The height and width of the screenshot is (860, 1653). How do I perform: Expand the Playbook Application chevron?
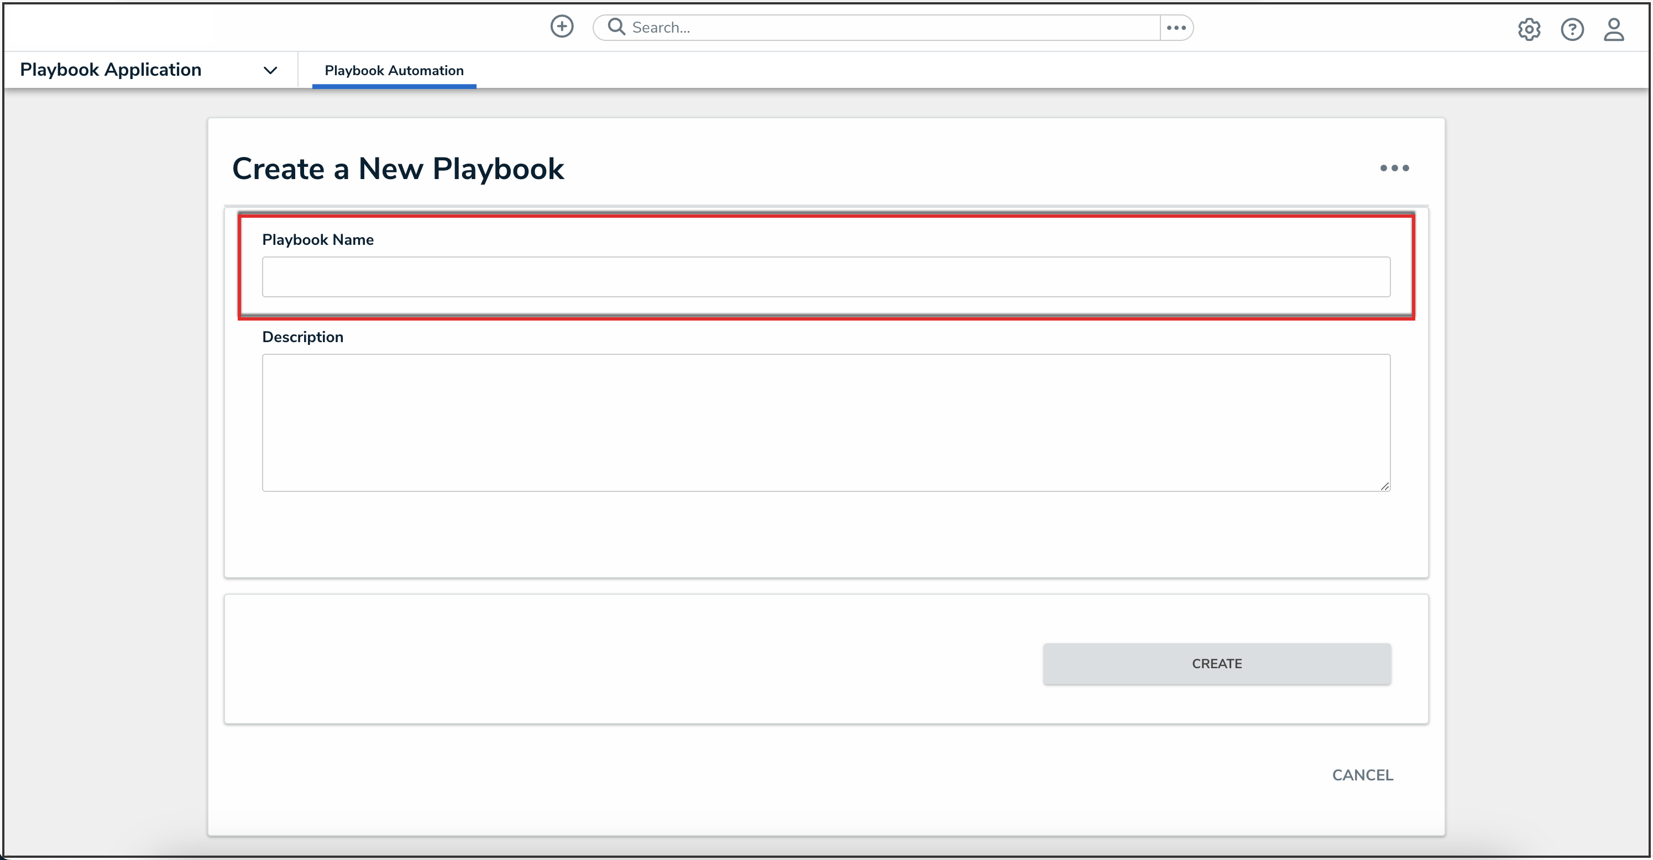point(270,70)
